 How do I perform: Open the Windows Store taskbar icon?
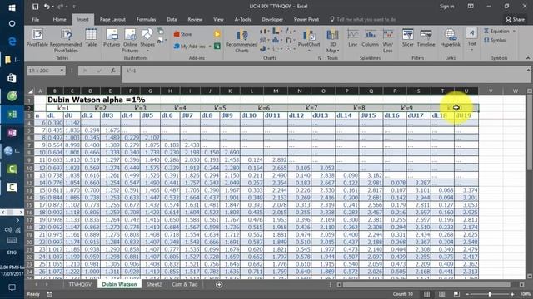tap(12, 78)
